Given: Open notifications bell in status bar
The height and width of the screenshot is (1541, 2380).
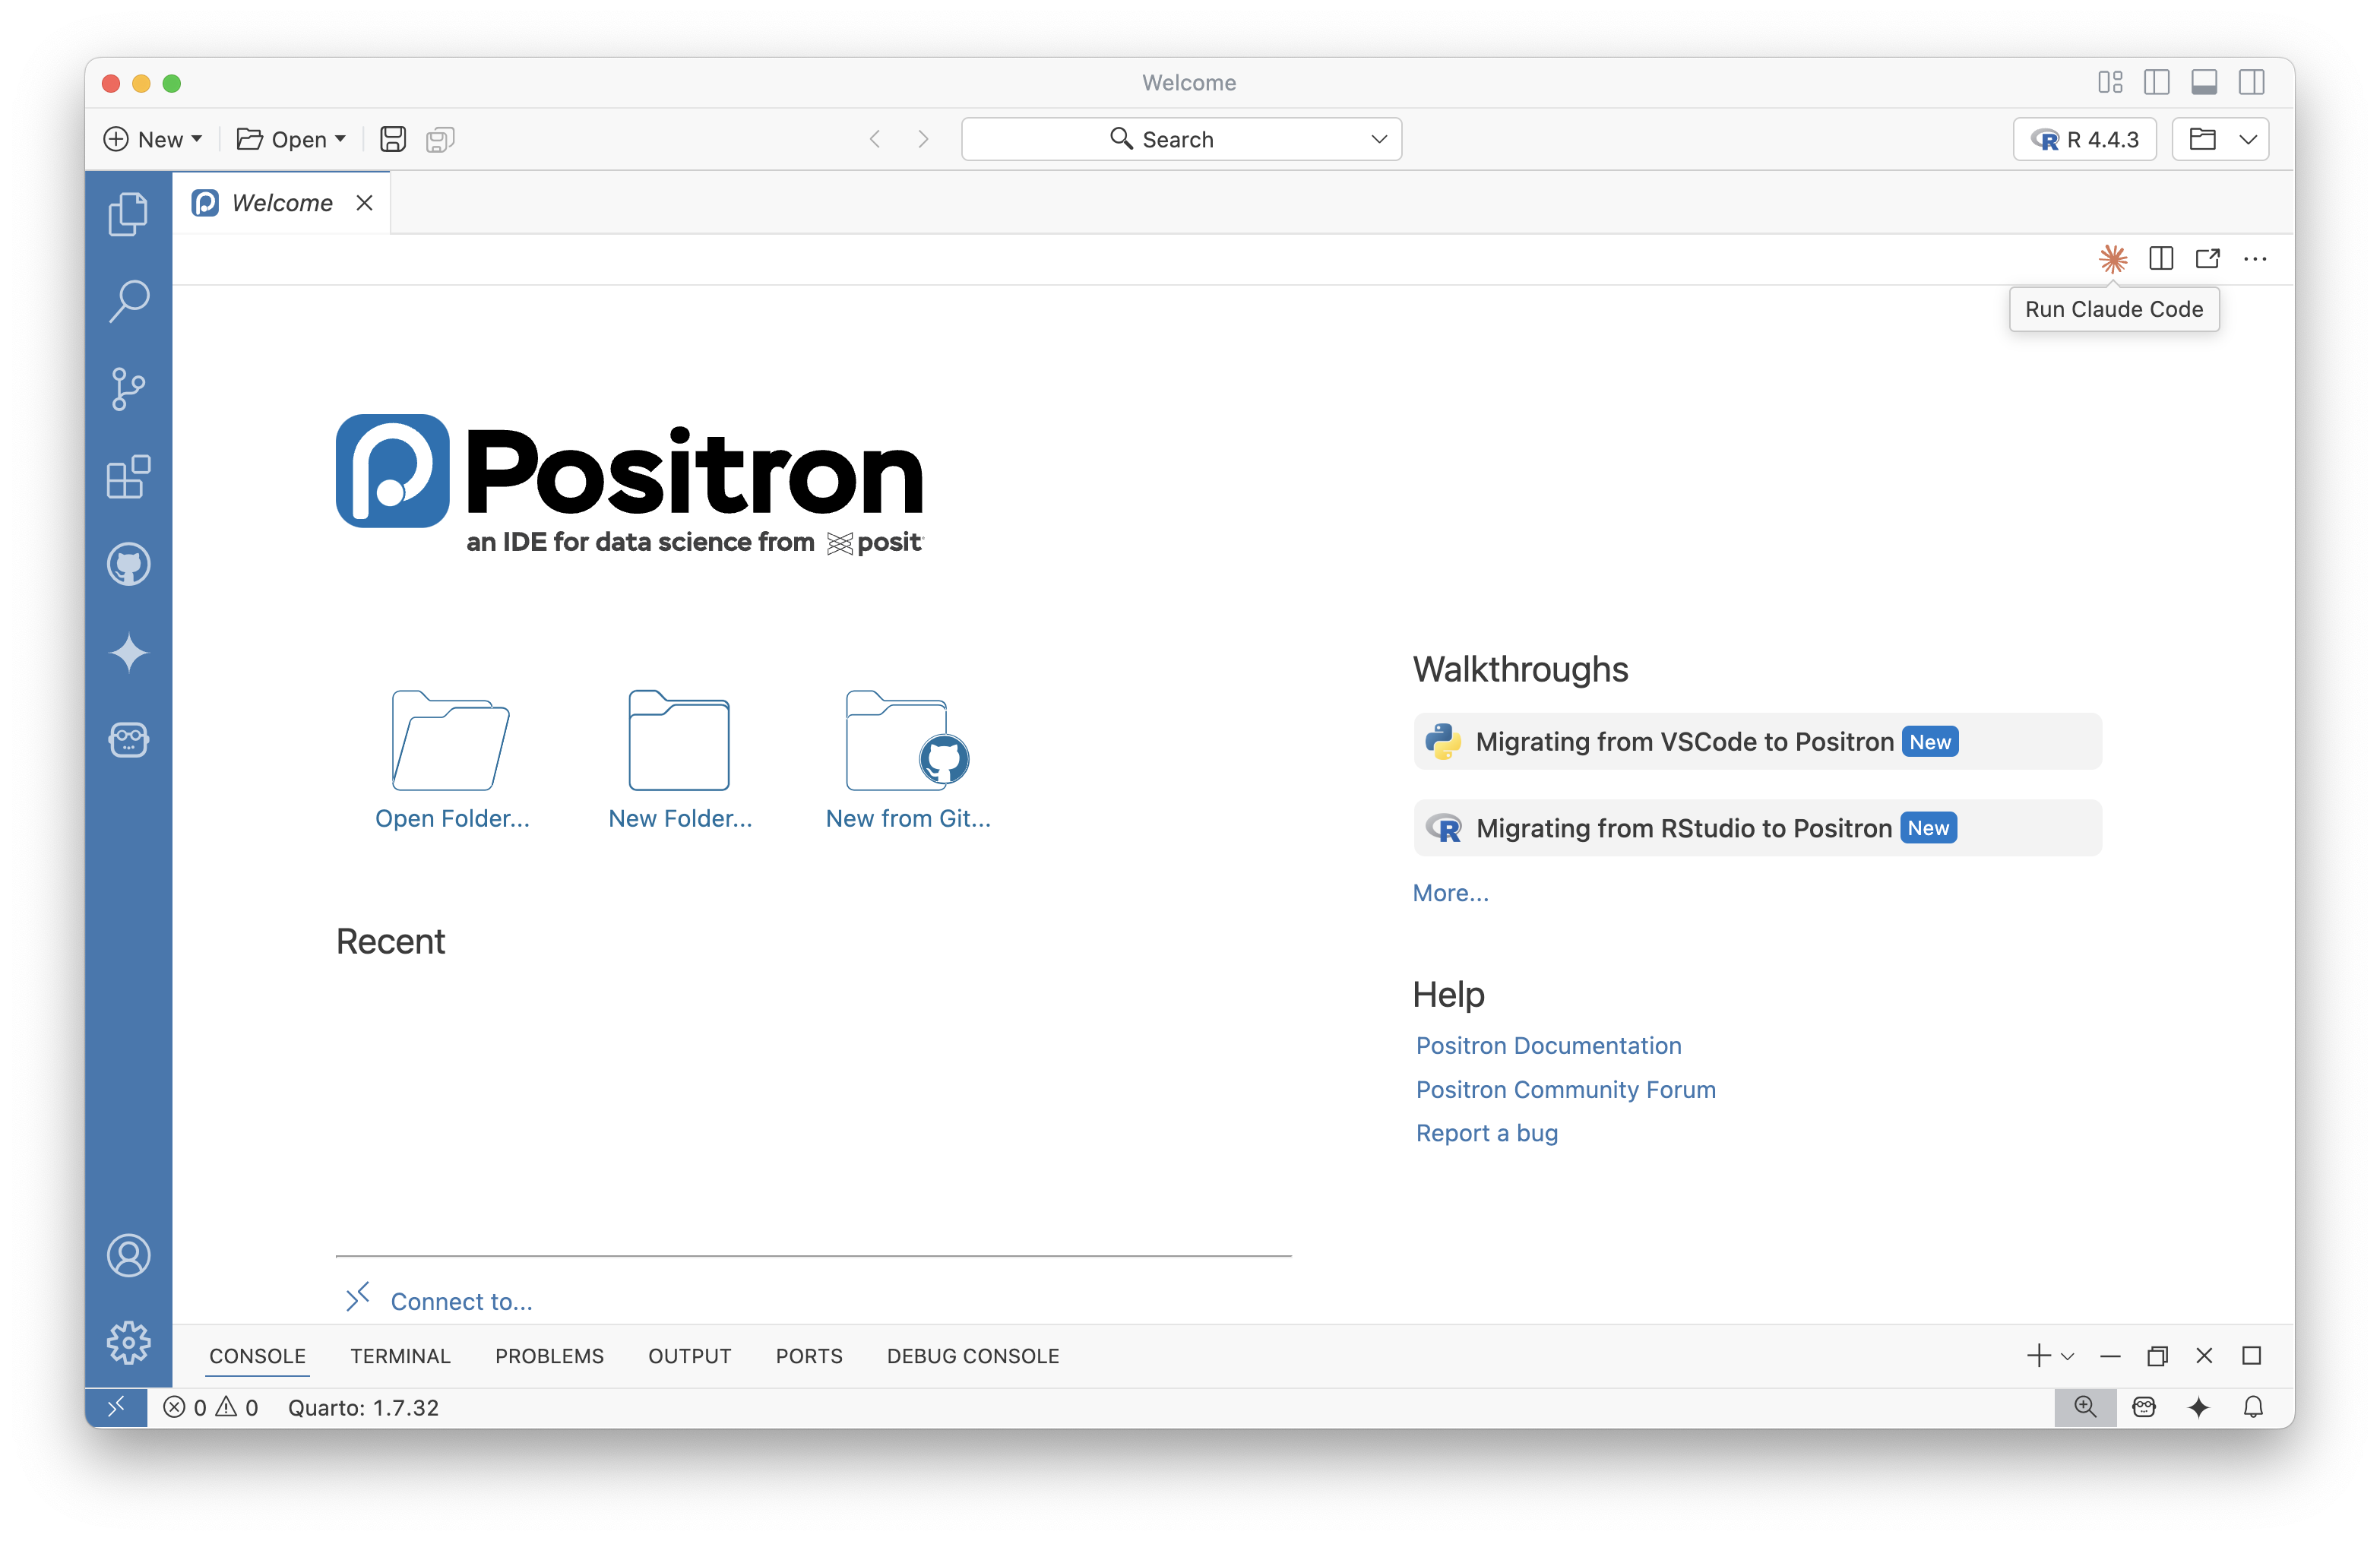Looking at the screenshot, I should [2253, 1407].
